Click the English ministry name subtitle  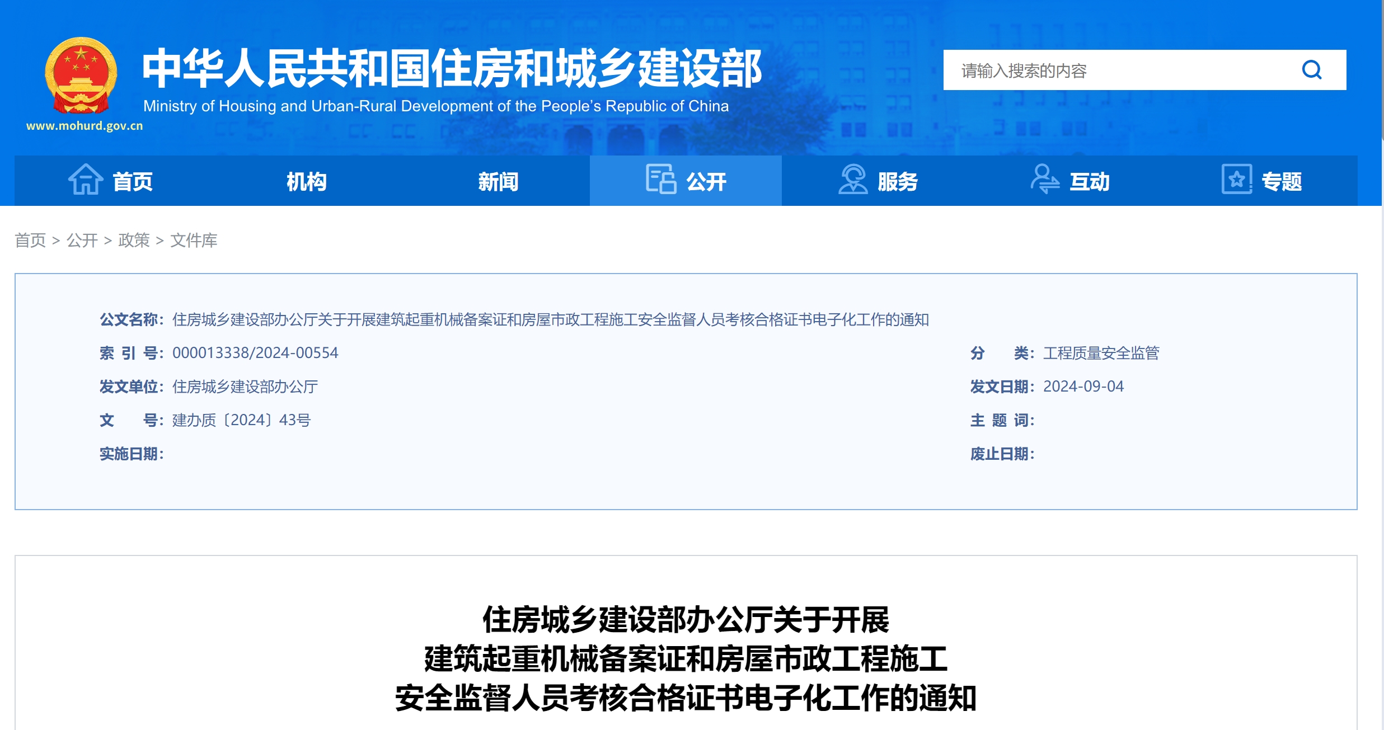point(436,106)
